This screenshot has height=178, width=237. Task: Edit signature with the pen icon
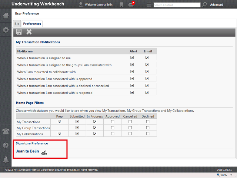(44, 153)
